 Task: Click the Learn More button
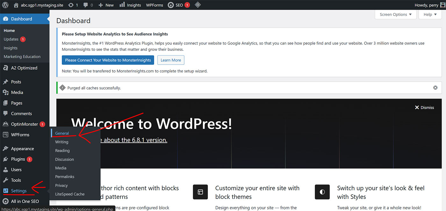(x=171, y=60)
